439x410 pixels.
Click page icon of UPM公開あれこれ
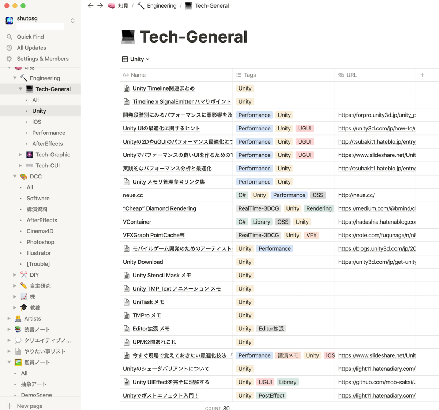click(x=127, y=342)
